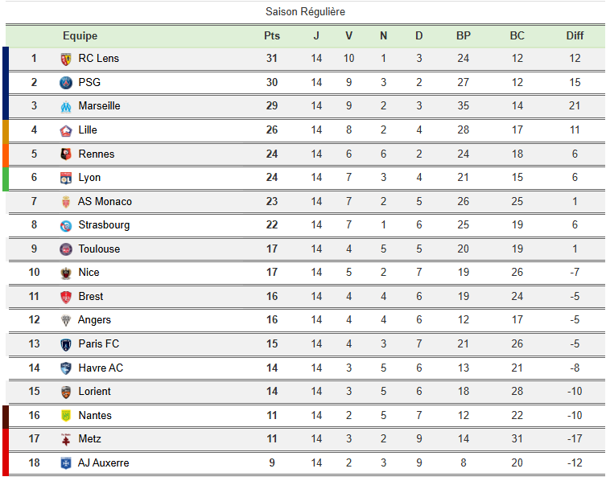Open the Paris FC team page
Viewport: 606px width, 481px height.
point(99,344)
